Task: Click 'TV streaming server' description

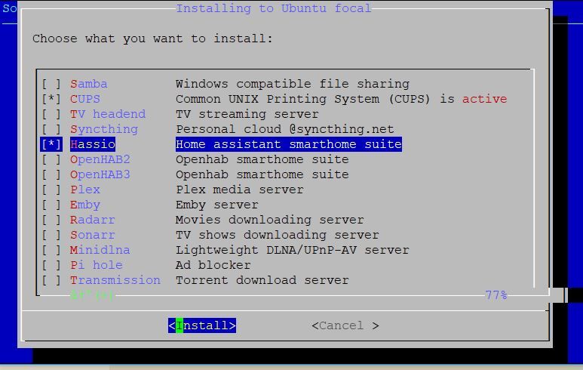Action: [247, 114]
